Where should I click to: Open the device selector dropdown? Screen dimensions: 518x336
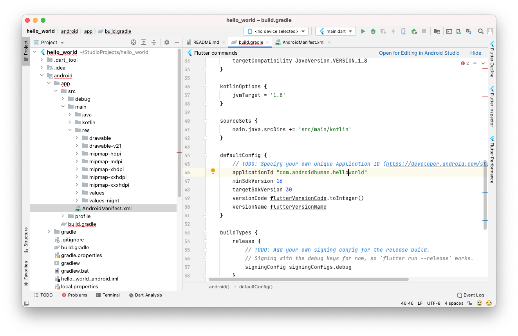[276, 31]
